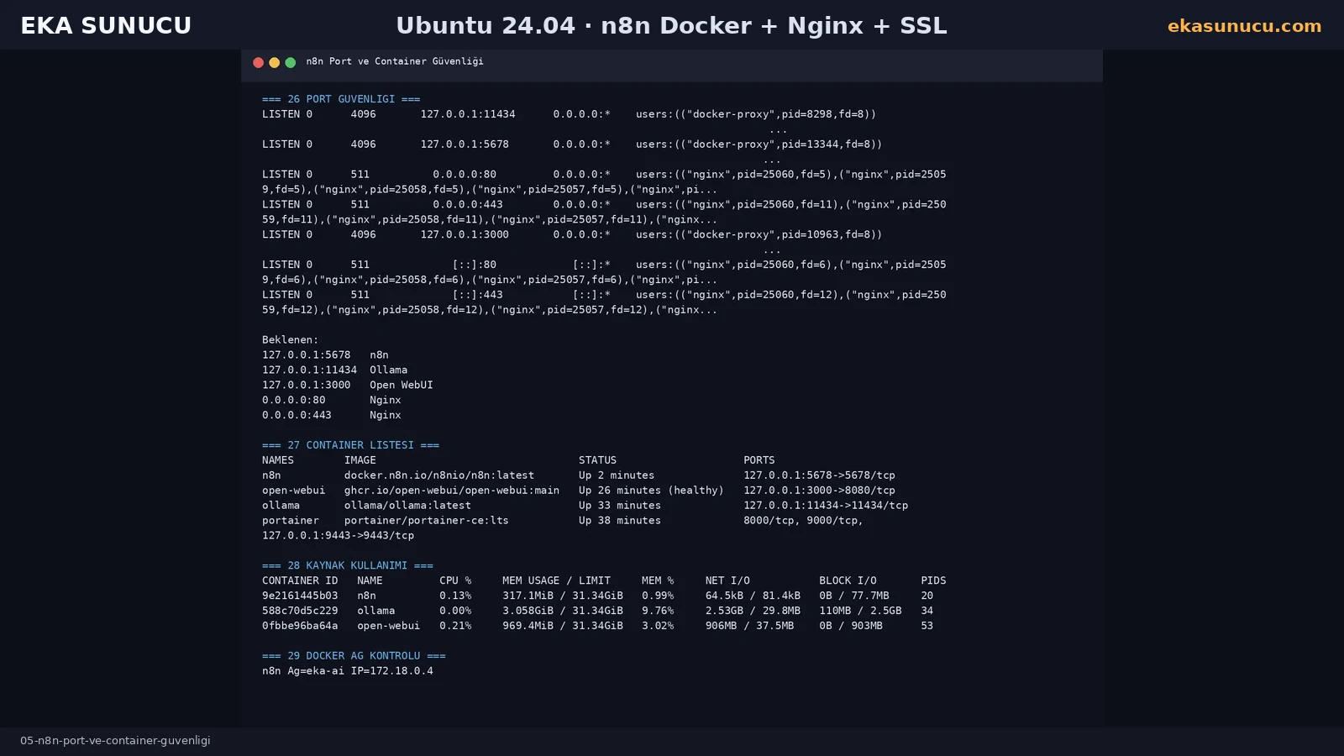Click the PORTS column header
The height and width of the screenshot is (756, 1344).
click(x=759, y=460)
